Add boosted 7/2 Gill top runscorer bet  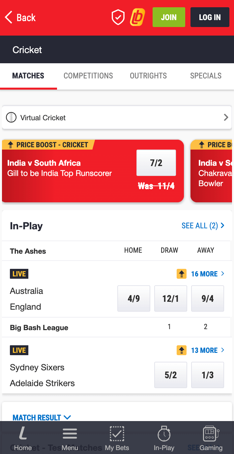tap(156, 163)
